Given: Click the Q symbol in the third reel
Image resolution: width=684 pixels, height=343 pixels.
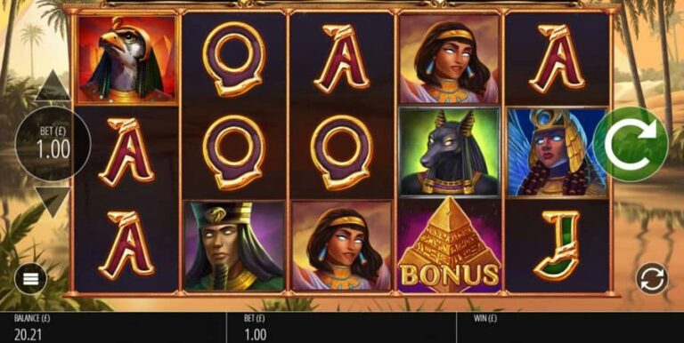Looking at the screenshot, I should [x=342, y=152].
